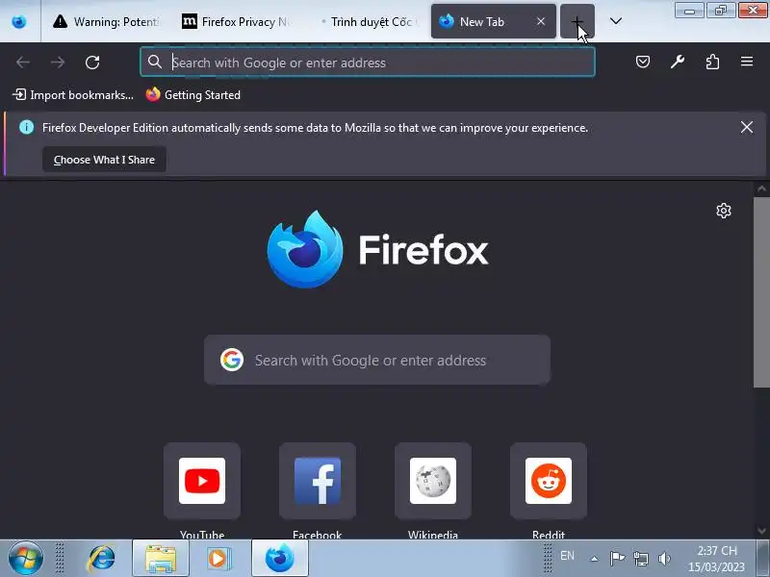The width and height of the screenshot is (770, 577).
Task: Open developer tools wrench icon
Action: point(678,62)
